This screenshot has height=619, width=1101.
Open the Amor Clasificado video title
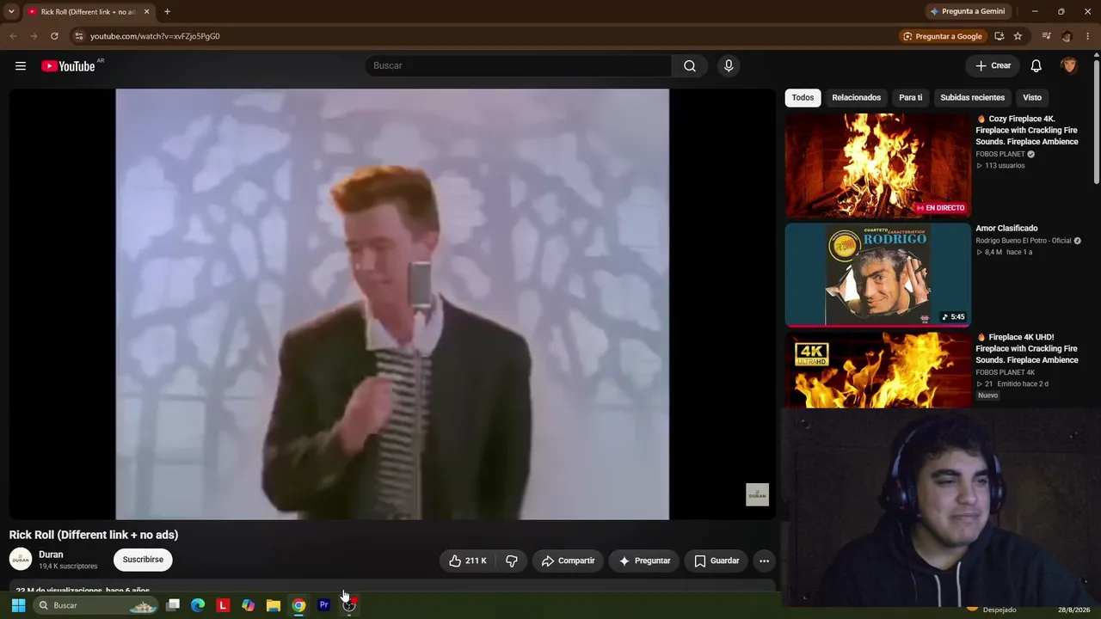tap(1006, 229)
